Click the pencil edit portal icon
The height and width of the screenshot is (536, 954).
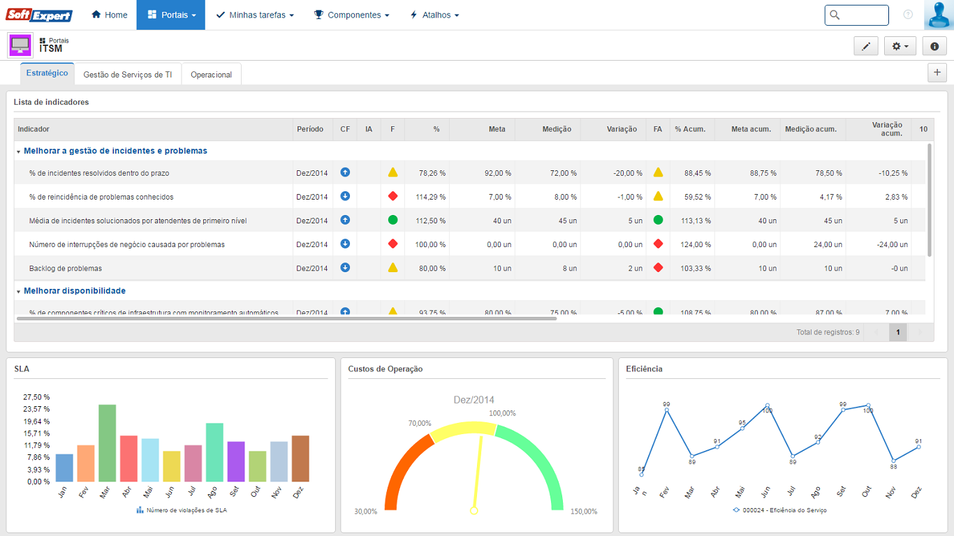coord(866,46)
